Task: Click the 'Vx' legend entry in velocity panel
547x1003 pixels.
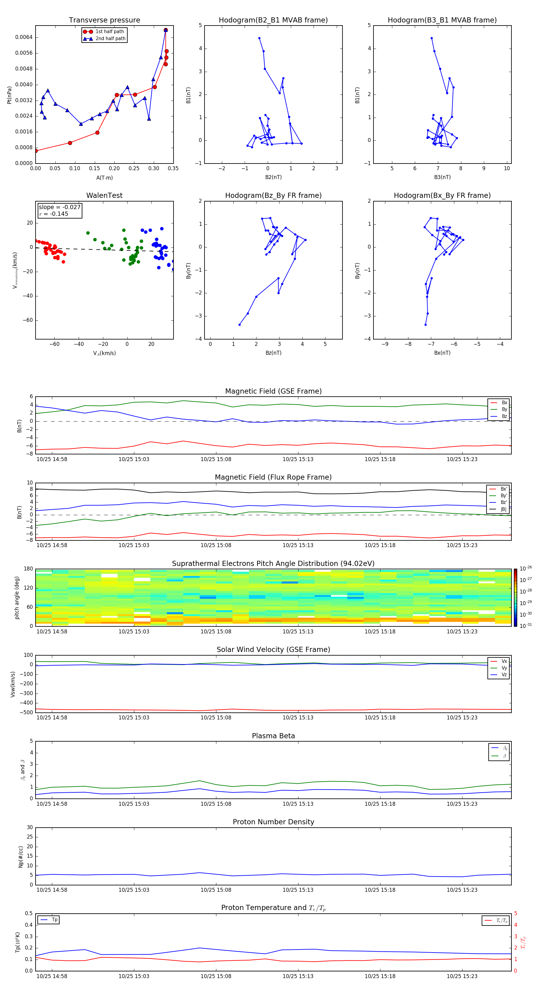Action: tap(499, 662)
